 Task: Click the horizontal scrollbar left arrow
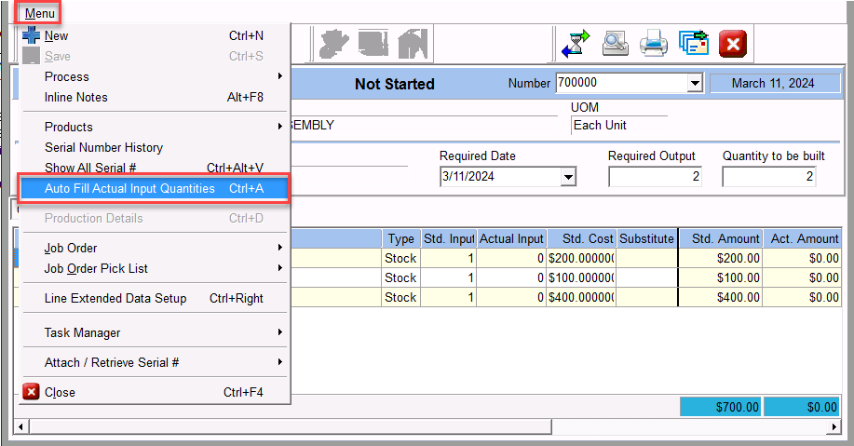(20, 426)
